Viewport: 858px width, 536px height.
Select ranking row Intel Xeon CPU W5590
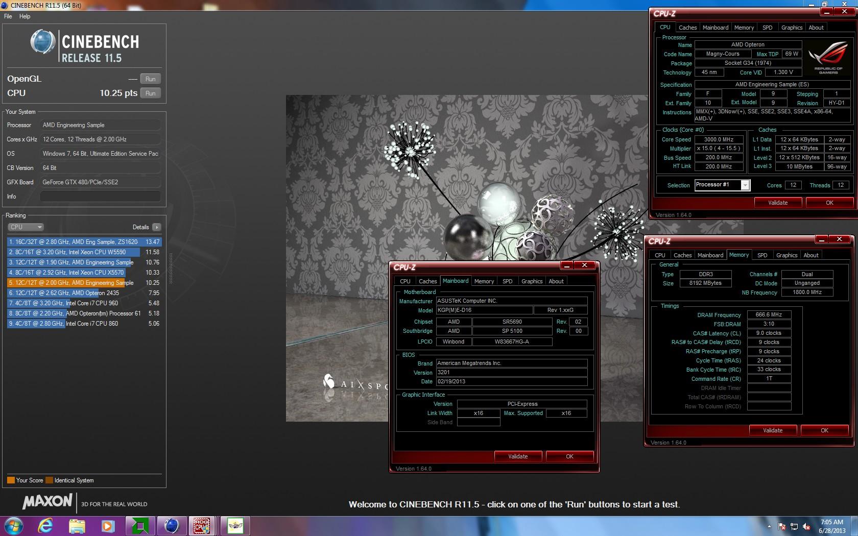[84, 252]
